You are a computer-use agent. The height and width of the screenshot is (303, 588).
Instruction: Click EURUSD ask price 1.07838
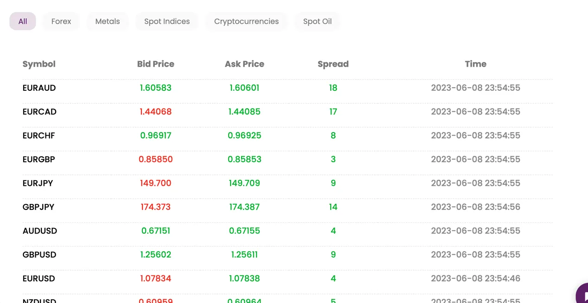pos(244,278)
